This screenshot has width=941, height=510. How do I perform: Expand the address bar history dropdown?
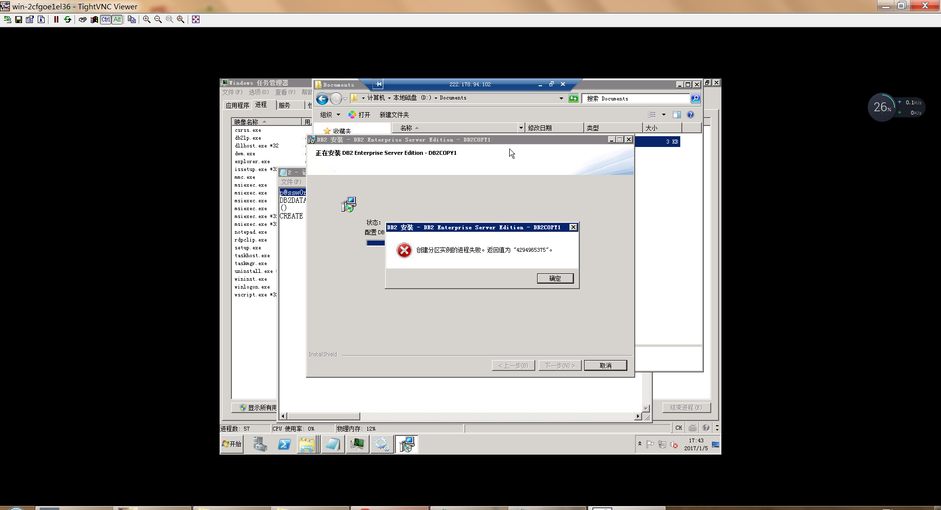click(561, 98)
